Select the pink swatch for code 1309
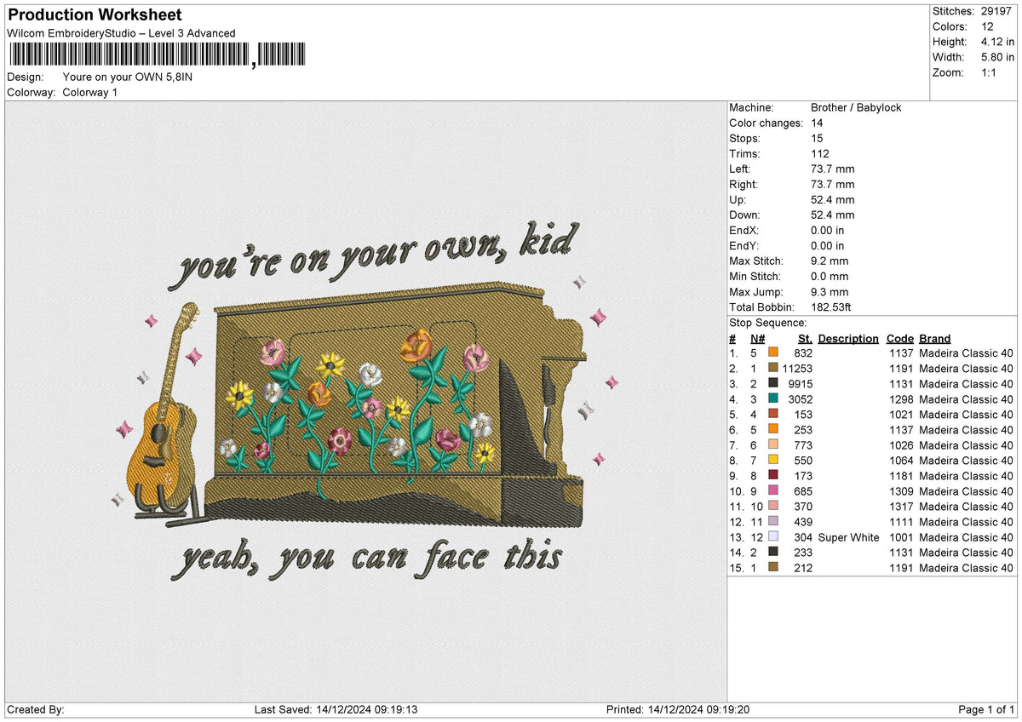The width and height of the screenshot is (1022, 722). pos(773,490)
